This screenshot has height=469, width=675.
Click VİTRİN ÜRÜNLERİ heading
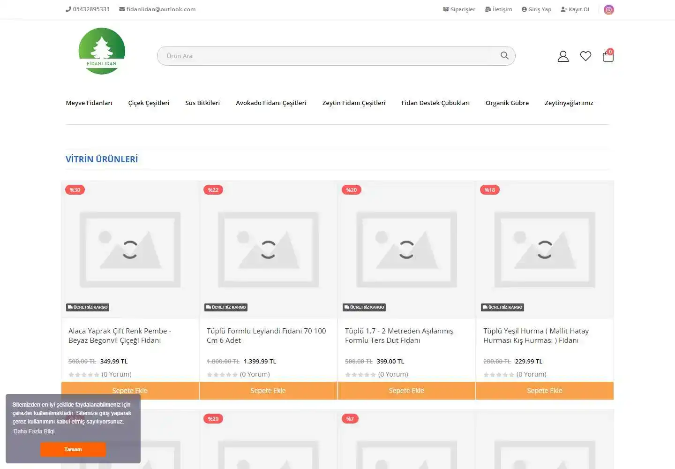click(x=102, y=159)
